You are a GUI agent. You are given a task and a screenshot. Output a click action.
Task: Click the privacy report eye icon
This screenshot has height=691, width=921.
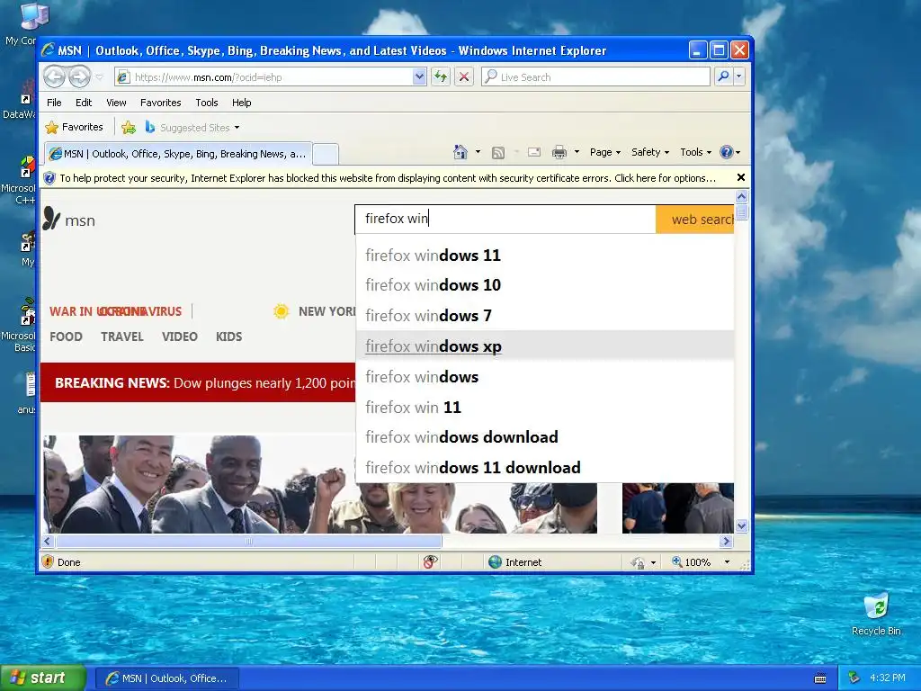430,562
